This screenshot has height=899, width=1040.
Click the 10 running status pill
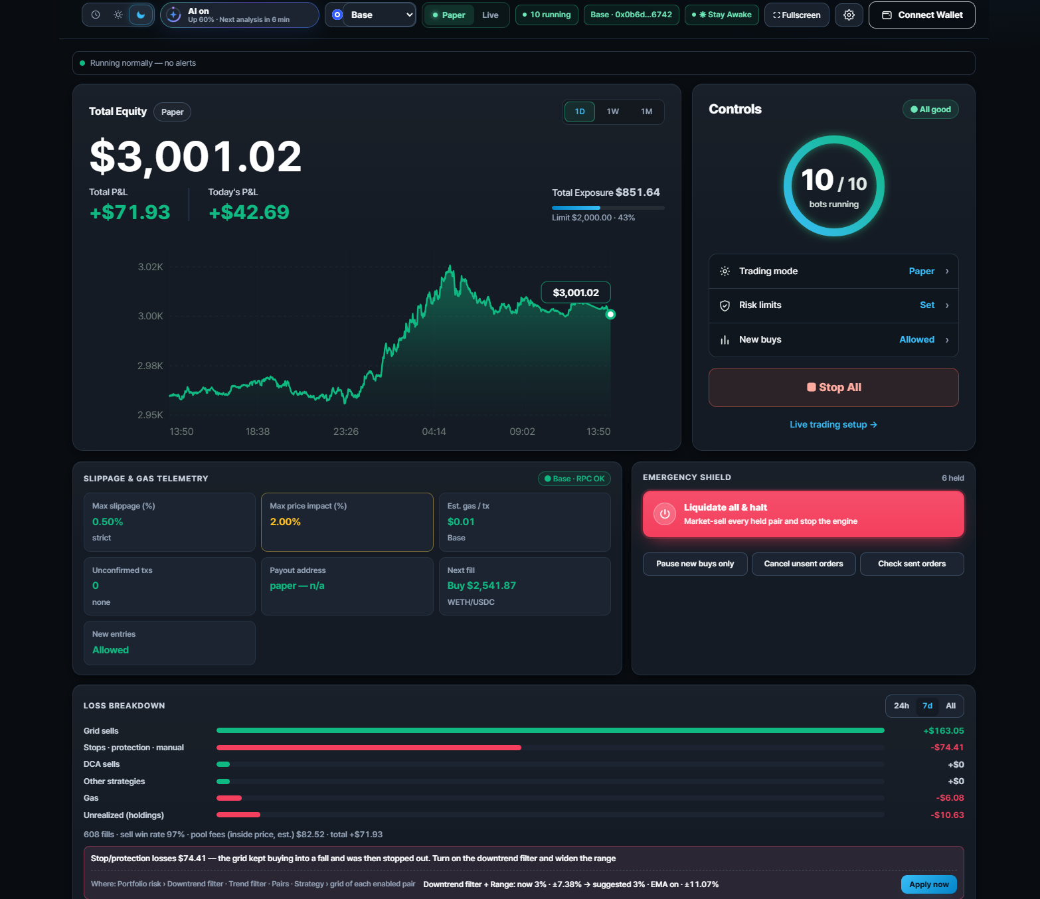[x=547, y=15]
